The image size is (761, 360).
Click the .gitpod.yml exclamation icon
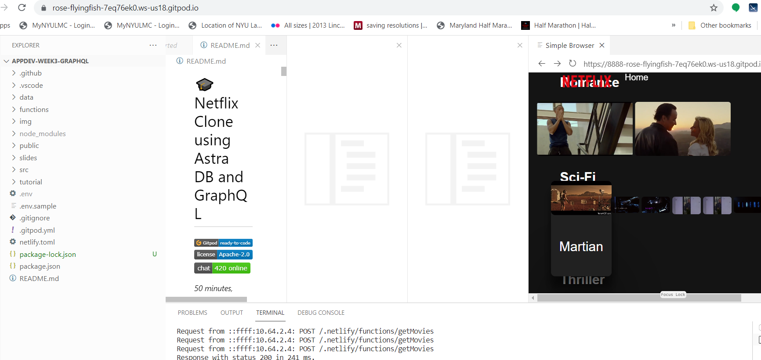coord(13,230)
